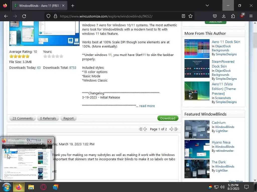
Task: Open a new browser tab
Action: click(x=73, y=6)
